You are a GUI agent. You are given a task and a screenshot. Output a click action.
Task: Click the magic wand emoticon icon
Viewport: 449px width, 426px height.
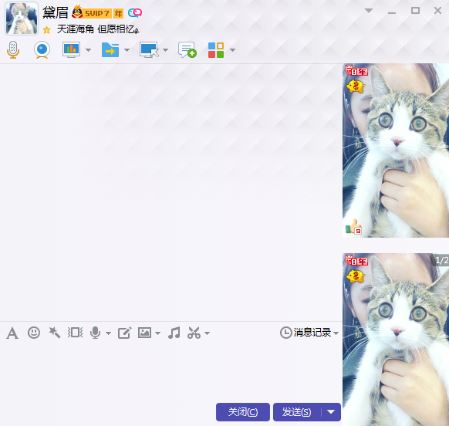click(x=55, y=333)
